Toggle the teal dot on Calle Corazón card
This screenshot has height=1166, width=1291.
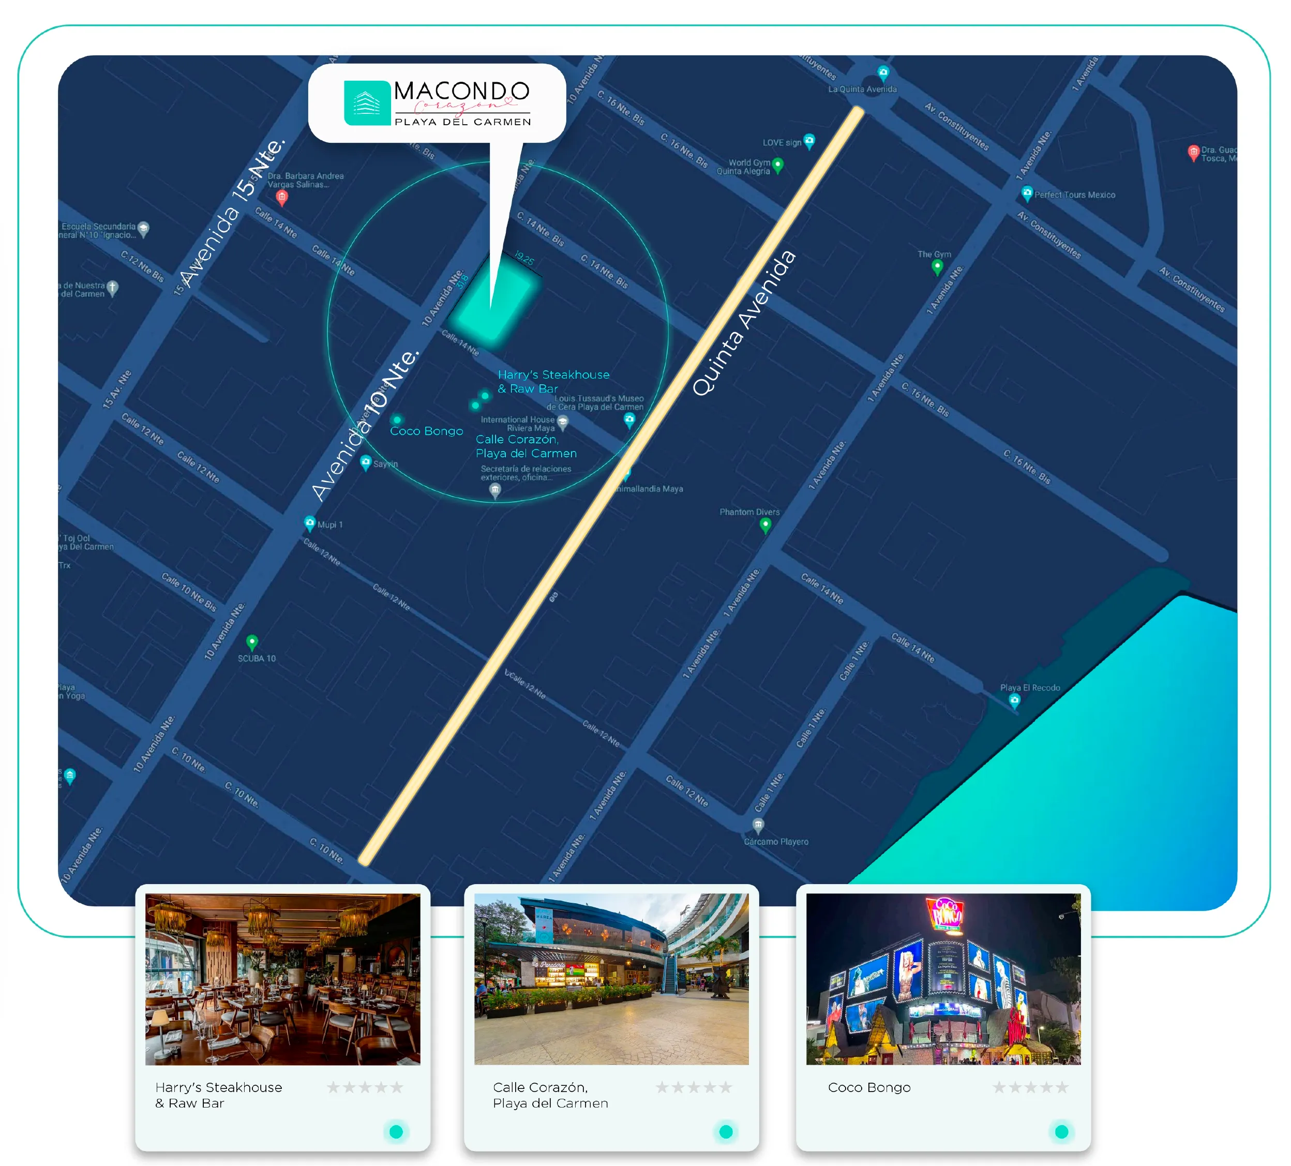726,1131
